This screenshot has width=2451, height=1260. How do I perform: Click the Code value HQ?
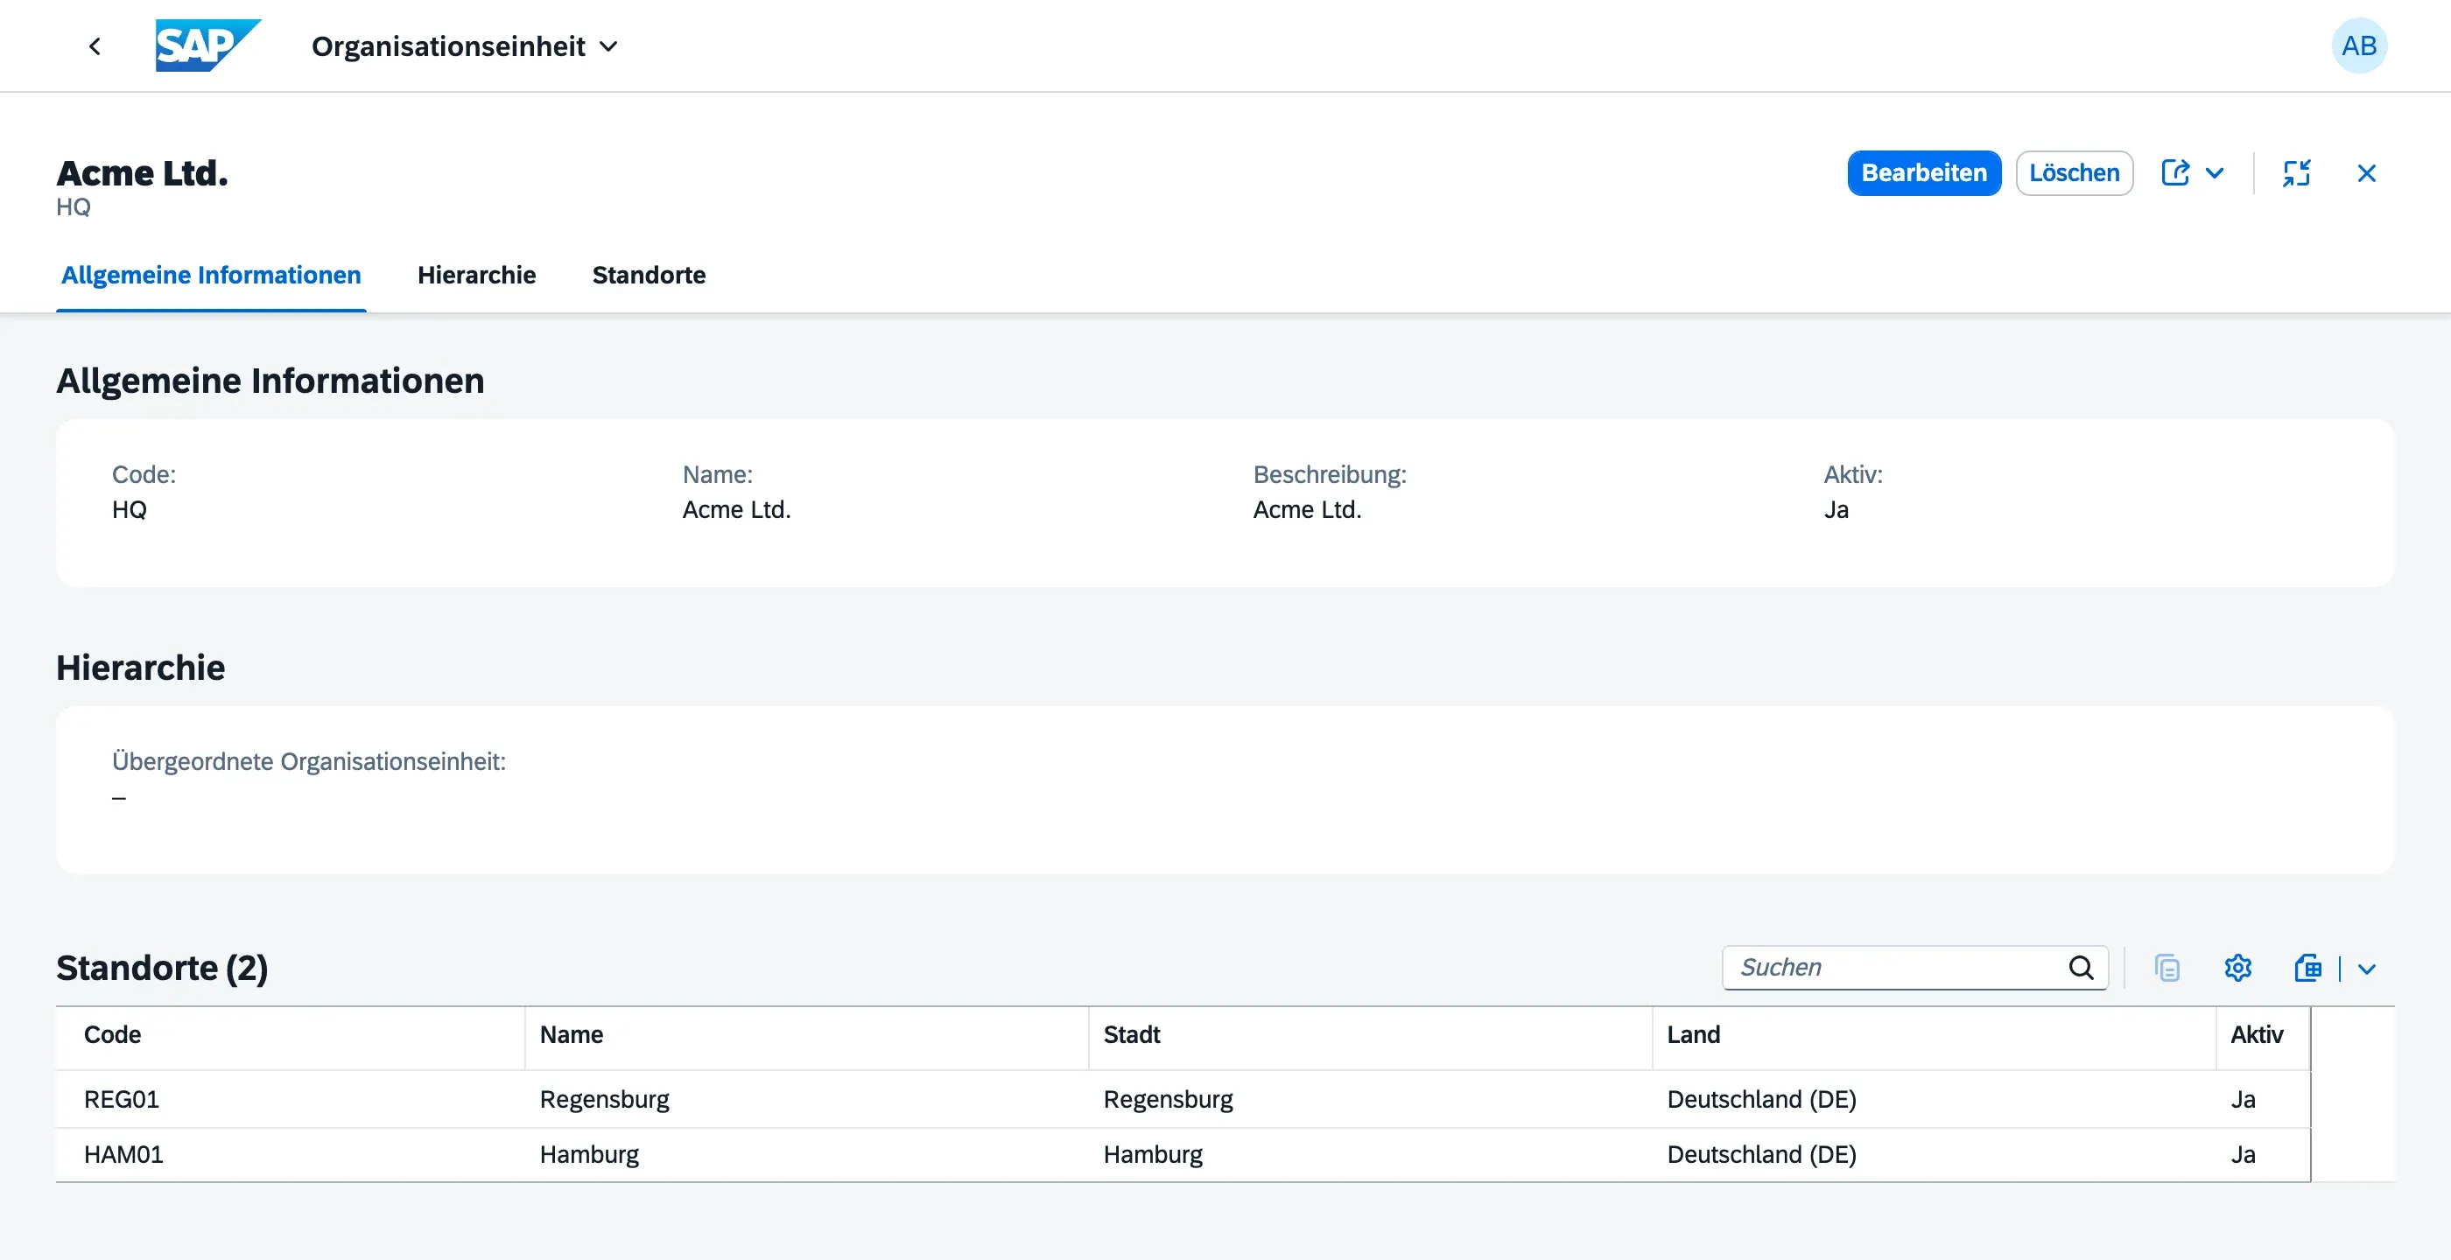pyautogui.click(x=130, y=510)
